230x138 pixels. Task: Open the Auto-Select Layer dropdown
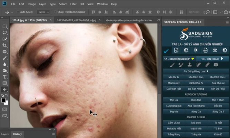pyautogui.click(x=43, y=12)
